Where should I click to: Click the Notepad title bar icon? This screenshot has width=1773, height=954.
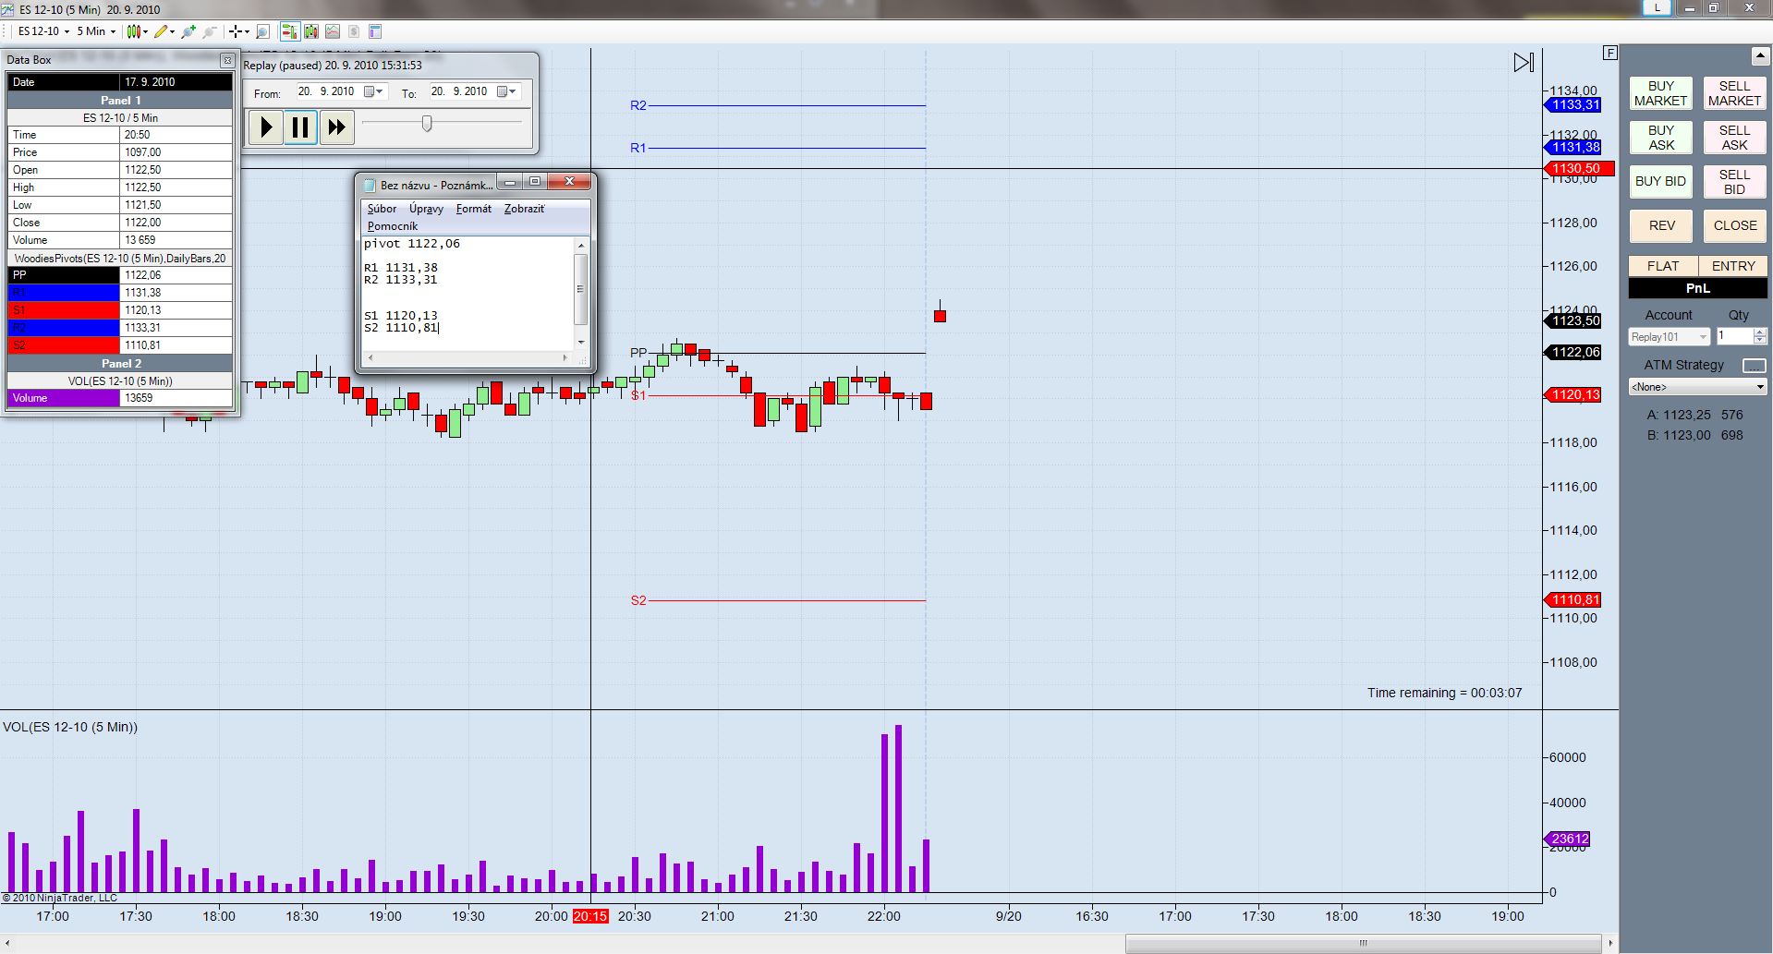370,185
